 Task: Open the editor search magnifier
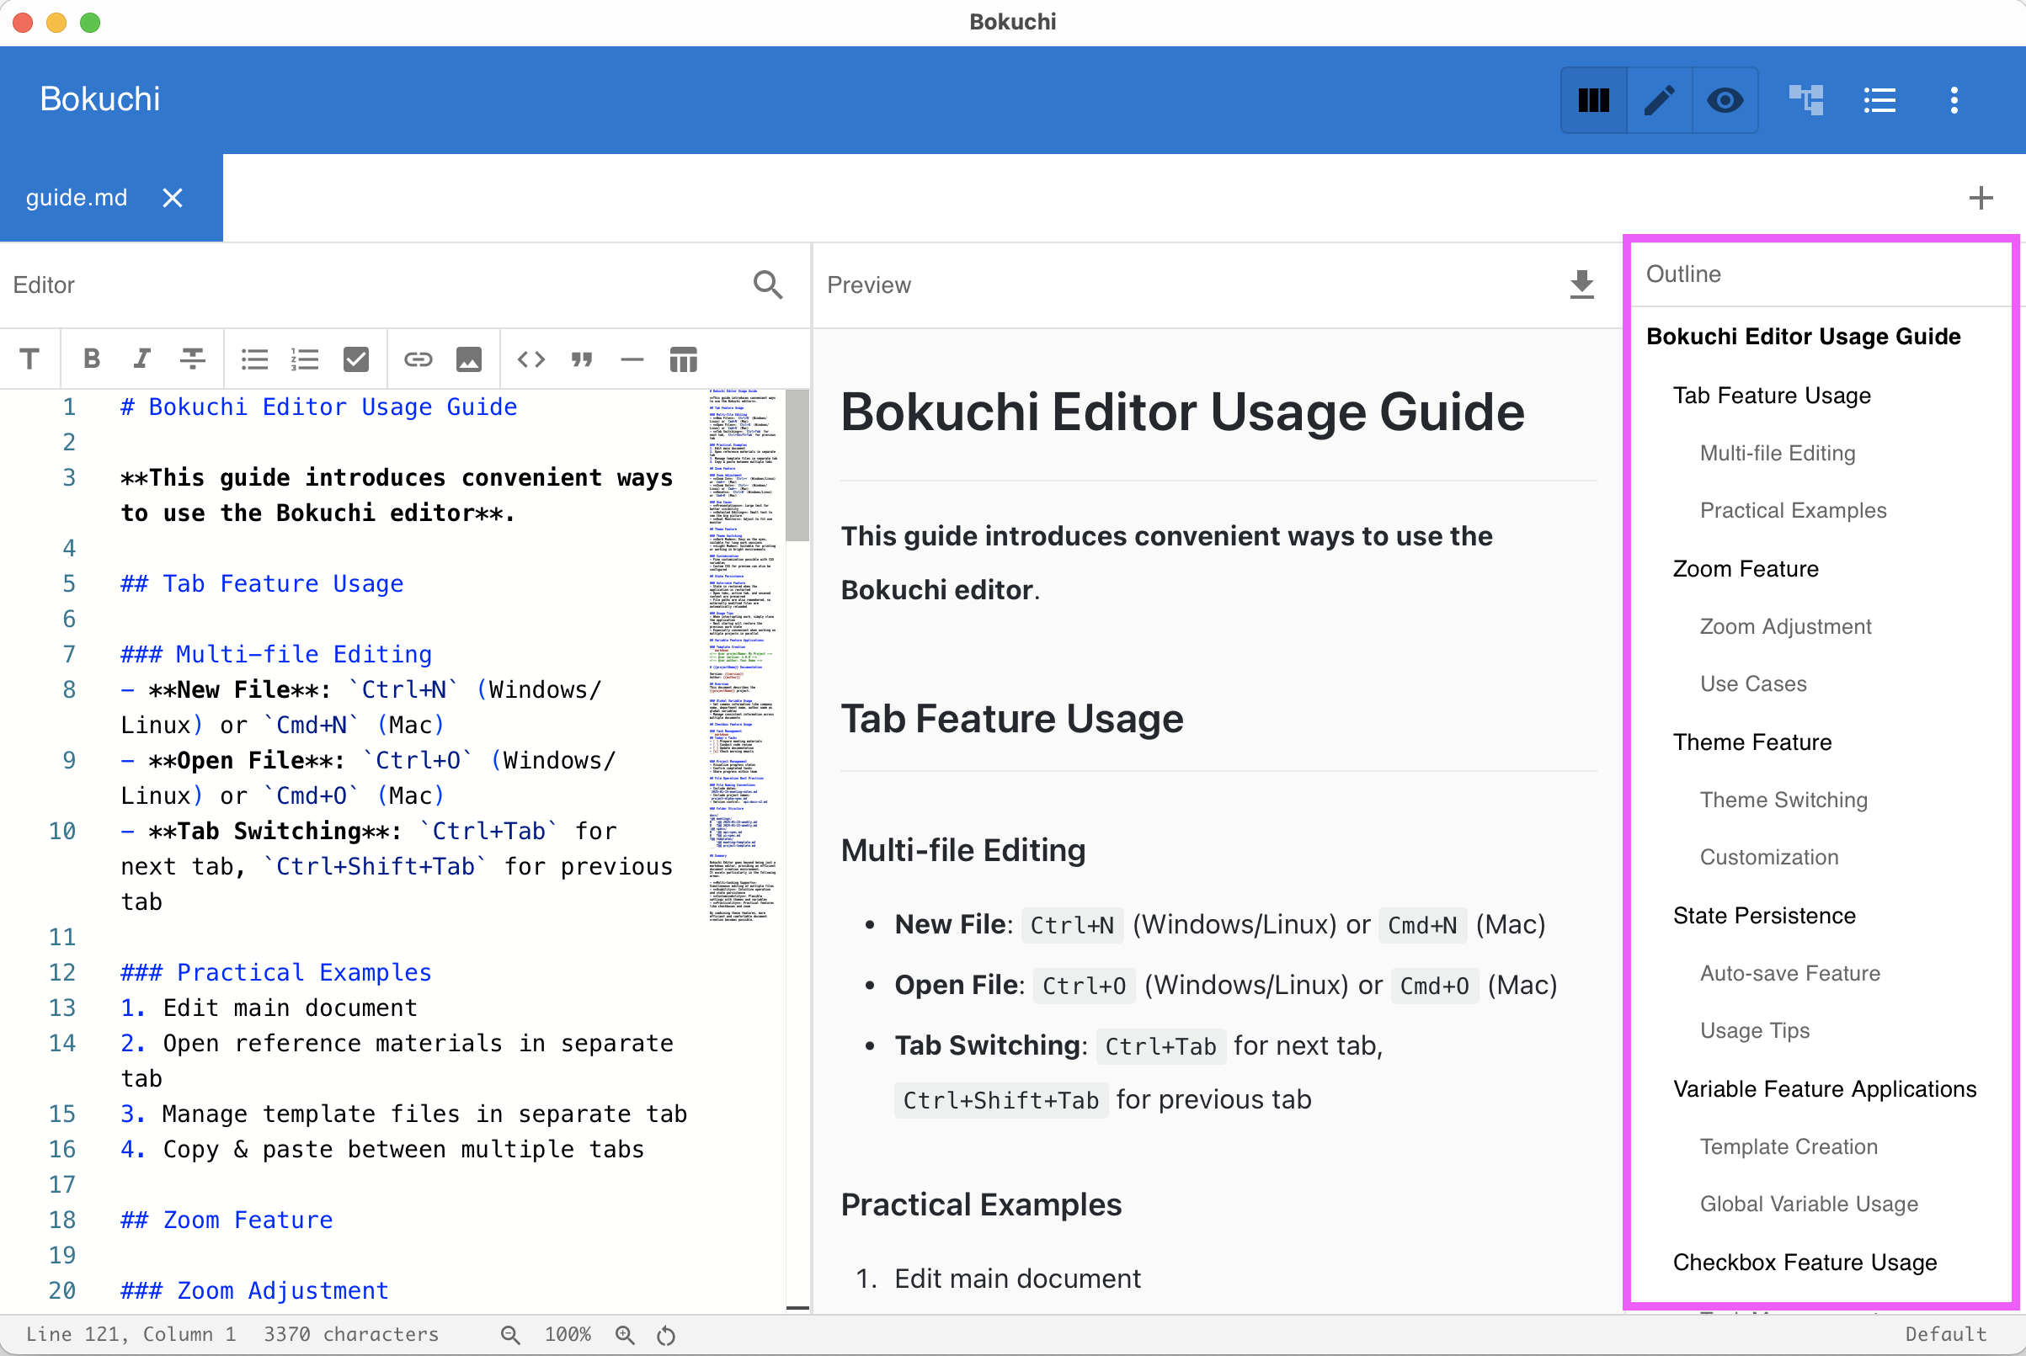pos(767,284)
